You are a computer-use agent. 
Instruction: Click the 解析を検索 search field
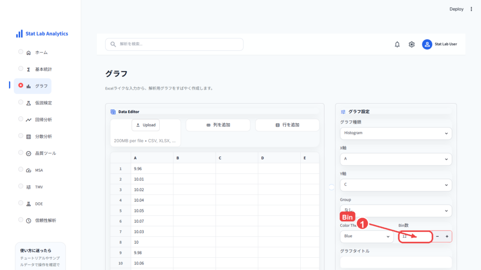click(x=174, y=44)
